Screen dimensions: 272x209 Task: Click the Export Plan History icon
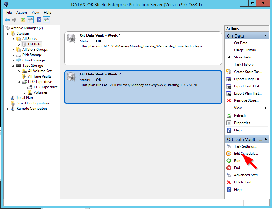tap(229, 93)
